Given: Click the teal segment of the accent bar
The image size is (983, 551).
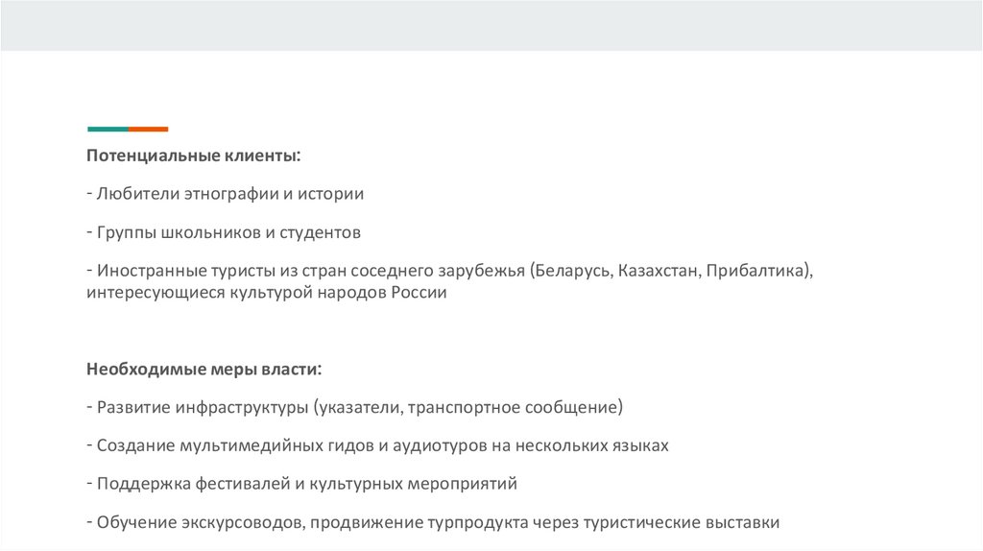Looking at the screenshot, I should (x=108, y=129).
